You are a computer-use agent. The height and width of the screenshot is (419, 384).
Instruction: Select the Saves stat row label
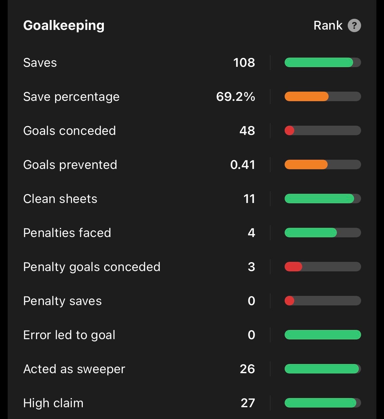pyautogui.click(x=40, y=63)
